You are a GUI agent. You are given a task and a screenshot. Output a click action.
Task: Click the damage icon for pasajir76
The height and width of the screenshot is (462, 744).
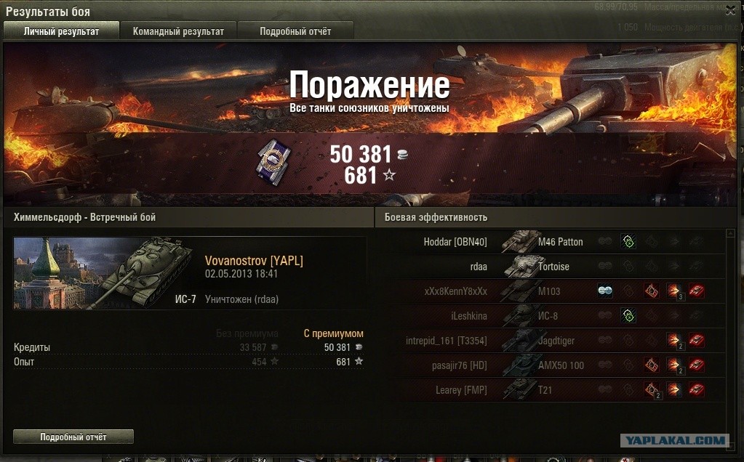click(x=674, y=365)
